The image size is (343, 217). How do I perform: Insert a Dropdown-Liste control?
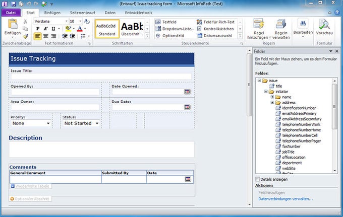[175, 29]
